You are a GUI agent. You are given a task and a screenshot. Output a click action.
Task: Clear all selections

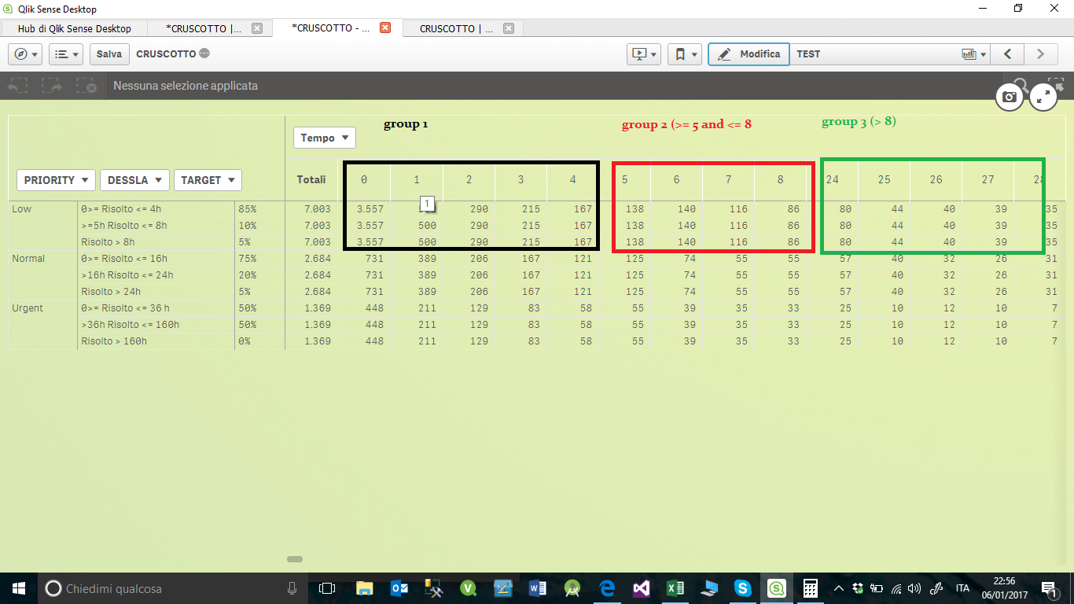pos(86,86)
